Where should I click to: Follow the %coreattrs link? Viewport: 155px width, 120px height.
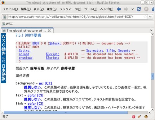point(95,51)
